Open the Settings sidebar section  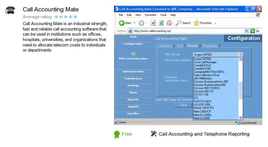point(133,87)
